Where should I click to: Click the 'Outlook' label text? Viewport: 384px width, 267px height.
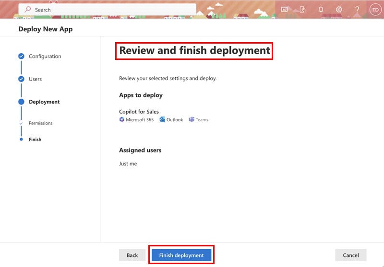tap(175, 119)
